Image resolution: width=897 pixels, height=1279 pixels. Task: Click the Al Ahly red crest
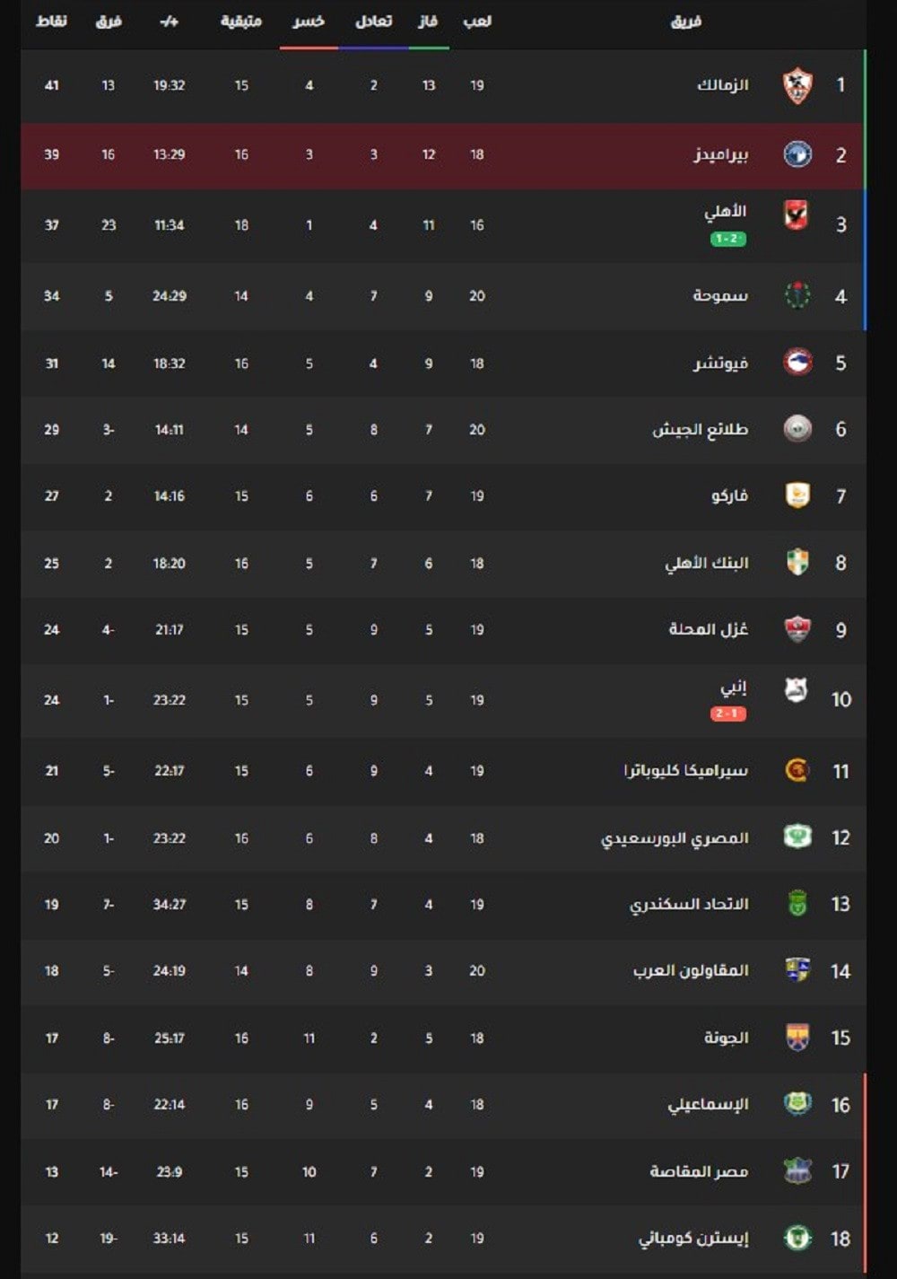tap(797, 216)
